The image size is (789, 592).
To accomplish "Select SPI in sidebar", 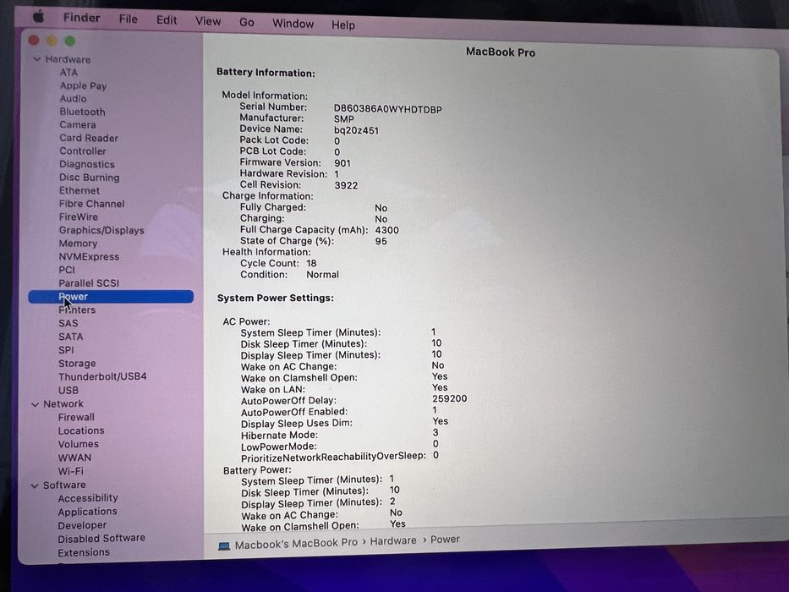I will (66, 350).
